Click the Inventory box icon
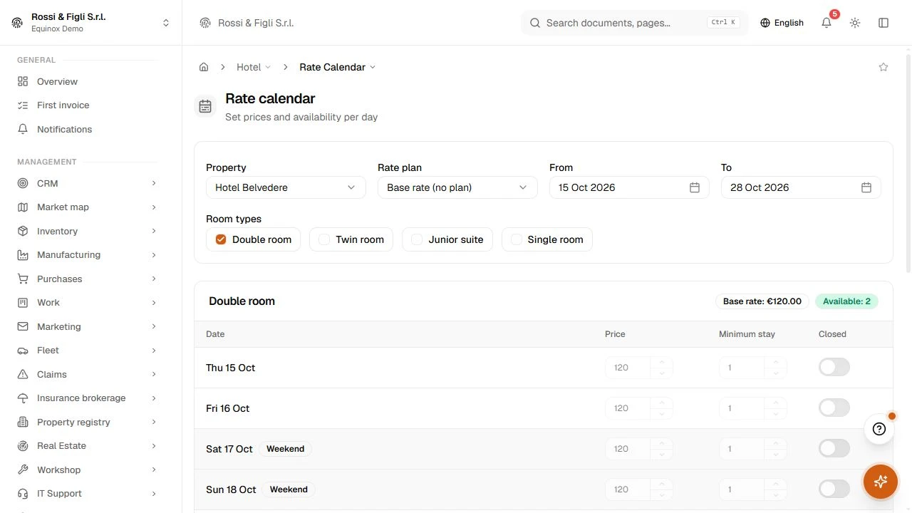 (x=23, y=231)
